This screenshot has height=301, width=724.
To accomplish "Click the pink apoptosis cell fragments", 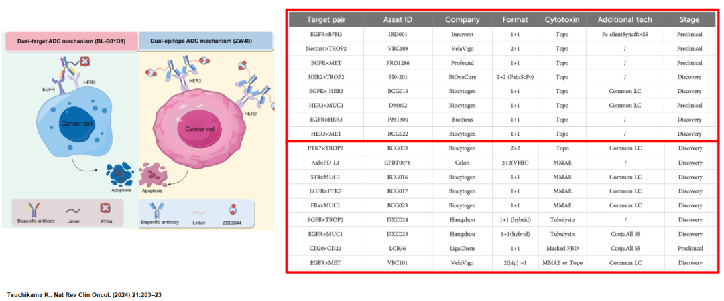I will pos(154,175).
